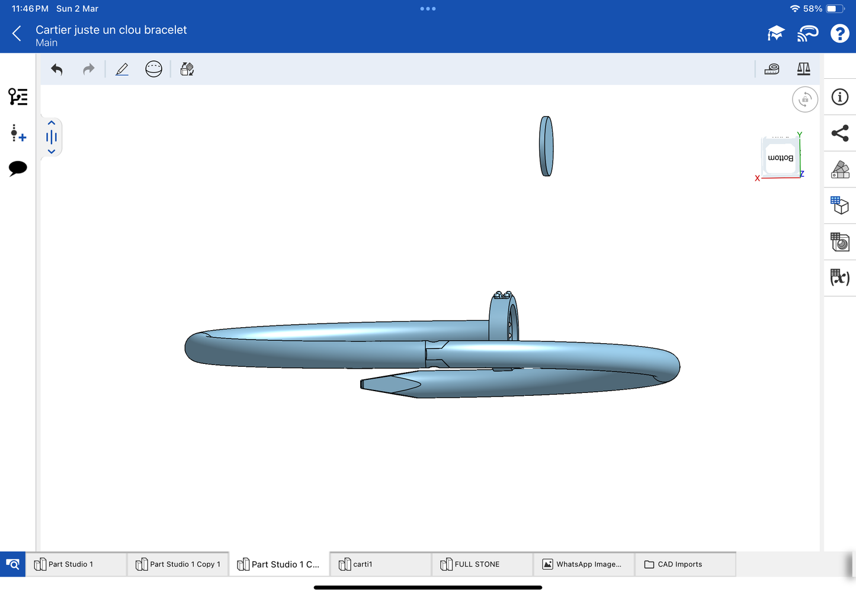Open the Help question mark button
This screenshot has width=856, height=595.
click(839, 34)
